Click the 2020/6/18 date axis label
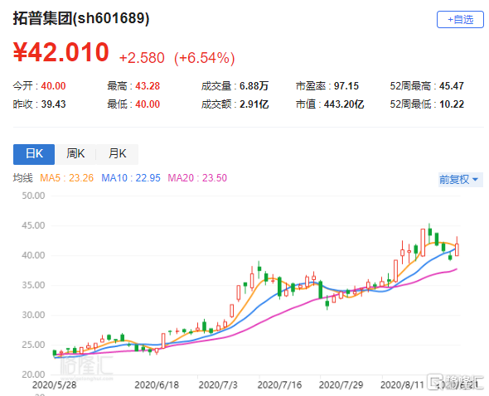The width and height of the screenshot is (489, 396). tap(157, 385)
